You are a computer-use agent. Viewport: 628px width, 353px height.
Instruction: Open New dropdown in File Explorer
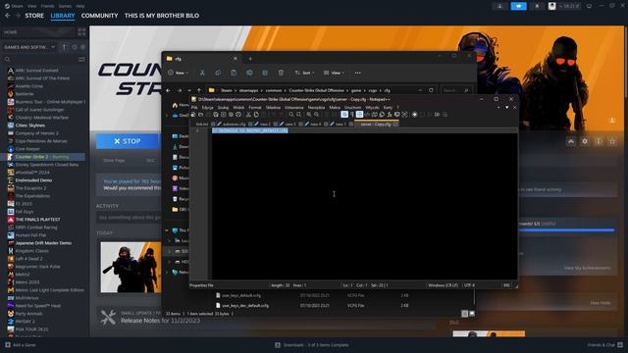tap(179, 73)
